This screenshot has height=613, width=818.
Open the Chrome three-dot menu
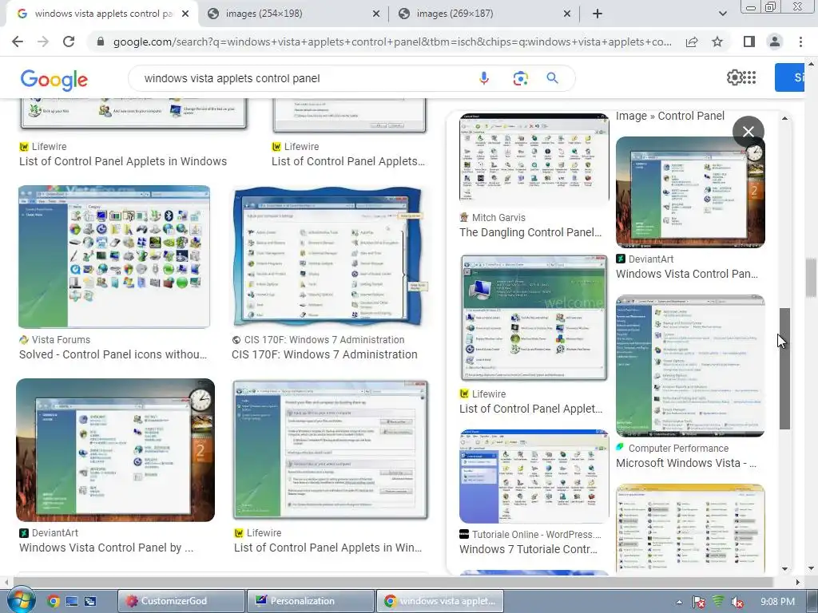tap(800, 42)
